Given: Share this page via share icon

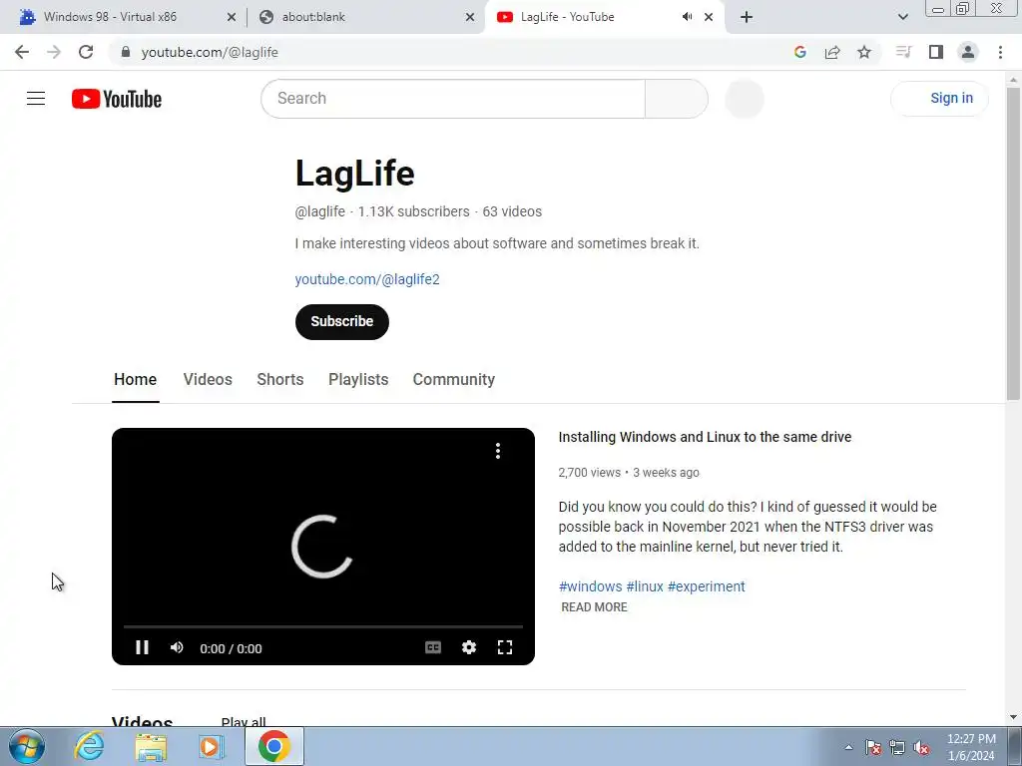Looking at the screenshot, I should 832,52.
